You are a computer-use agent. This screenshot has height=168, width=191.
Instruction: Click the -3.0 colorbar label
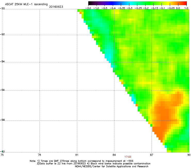pyautogui.click(x=88, y=8)
